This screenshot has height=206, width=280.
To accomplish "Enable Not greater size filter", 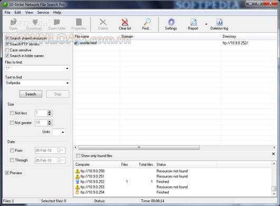I will (x=12, y=123).
